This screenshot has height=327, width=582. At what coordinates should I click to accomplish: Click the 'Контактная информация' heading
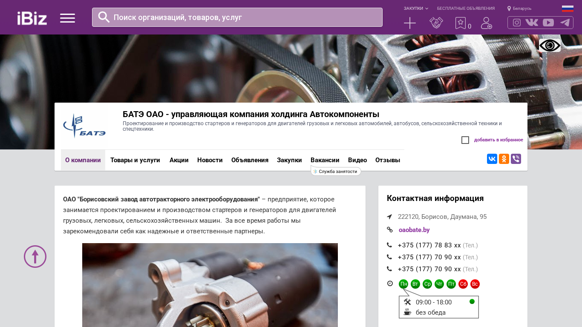435,198
